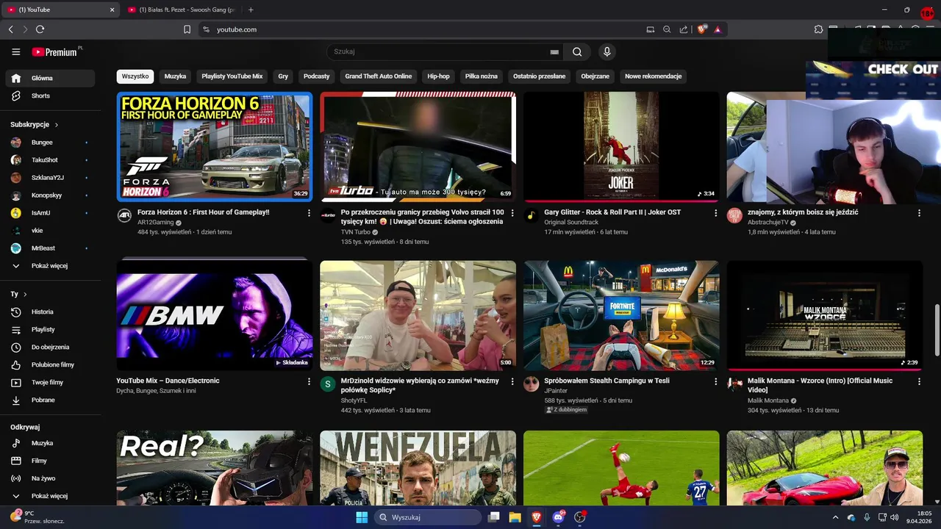The height and width of the screenshot is (529, 941).
Task: Select the Grand Theft Auto Online chip
Action: (379, 76)
